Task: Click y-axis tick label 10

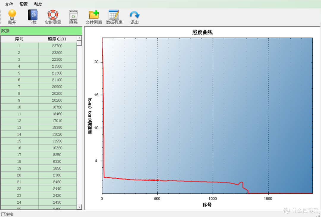Action: click(96, 128)
